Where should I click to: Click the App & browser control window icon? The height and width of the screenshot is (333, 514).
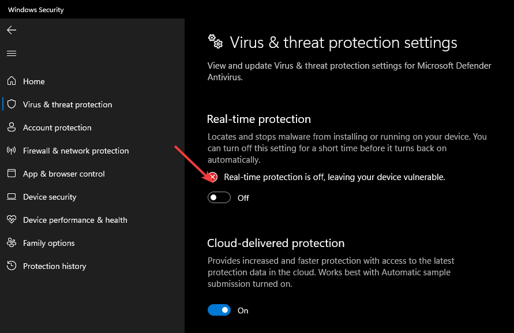(12, 173)
